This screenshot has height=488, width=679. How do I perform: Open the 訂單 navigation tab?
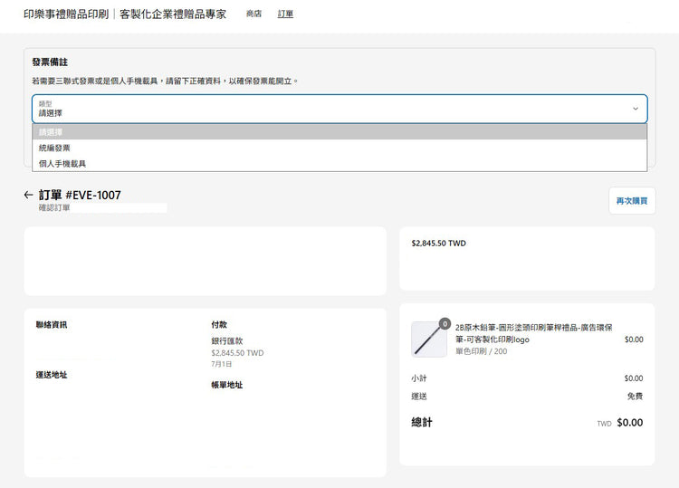(x=285, y=14)
